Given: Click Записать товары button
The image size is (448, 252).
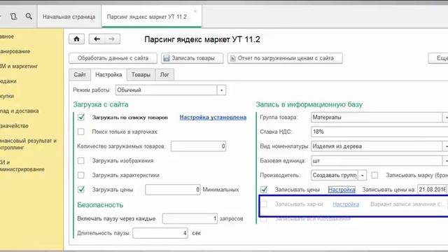Looking at the screenshot, I should pyautogui.click(x=192, y=58).
